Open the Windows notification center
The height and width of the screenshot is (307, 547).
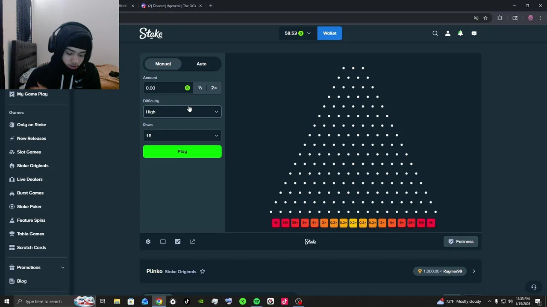pos(538,301)
